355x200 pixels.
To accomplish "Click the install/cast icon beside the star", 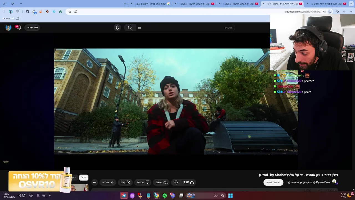I will (x=76, y=12).
